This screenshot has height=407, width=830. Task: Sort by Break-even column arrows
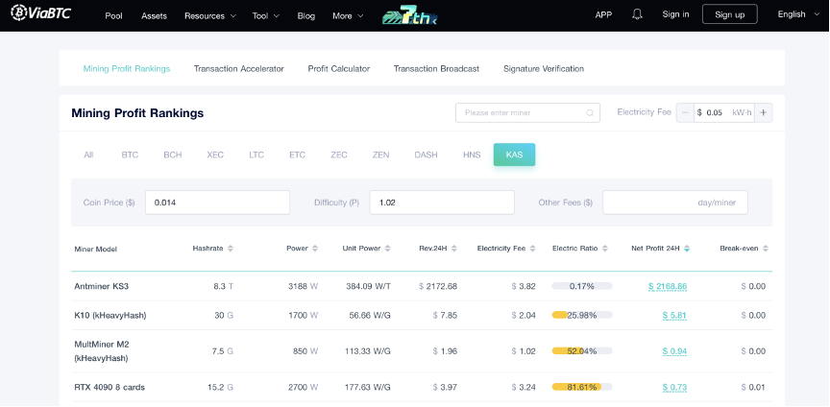tap(765, 249)
